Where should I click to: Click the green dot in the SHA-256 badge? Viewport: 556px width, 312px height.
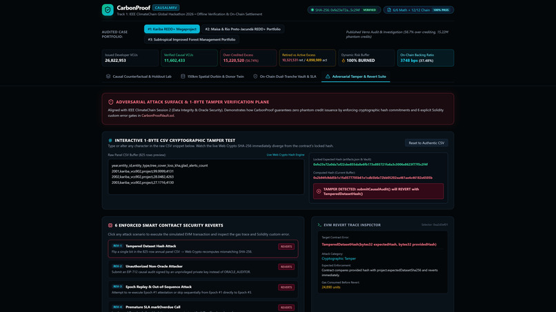click(312, 10)
